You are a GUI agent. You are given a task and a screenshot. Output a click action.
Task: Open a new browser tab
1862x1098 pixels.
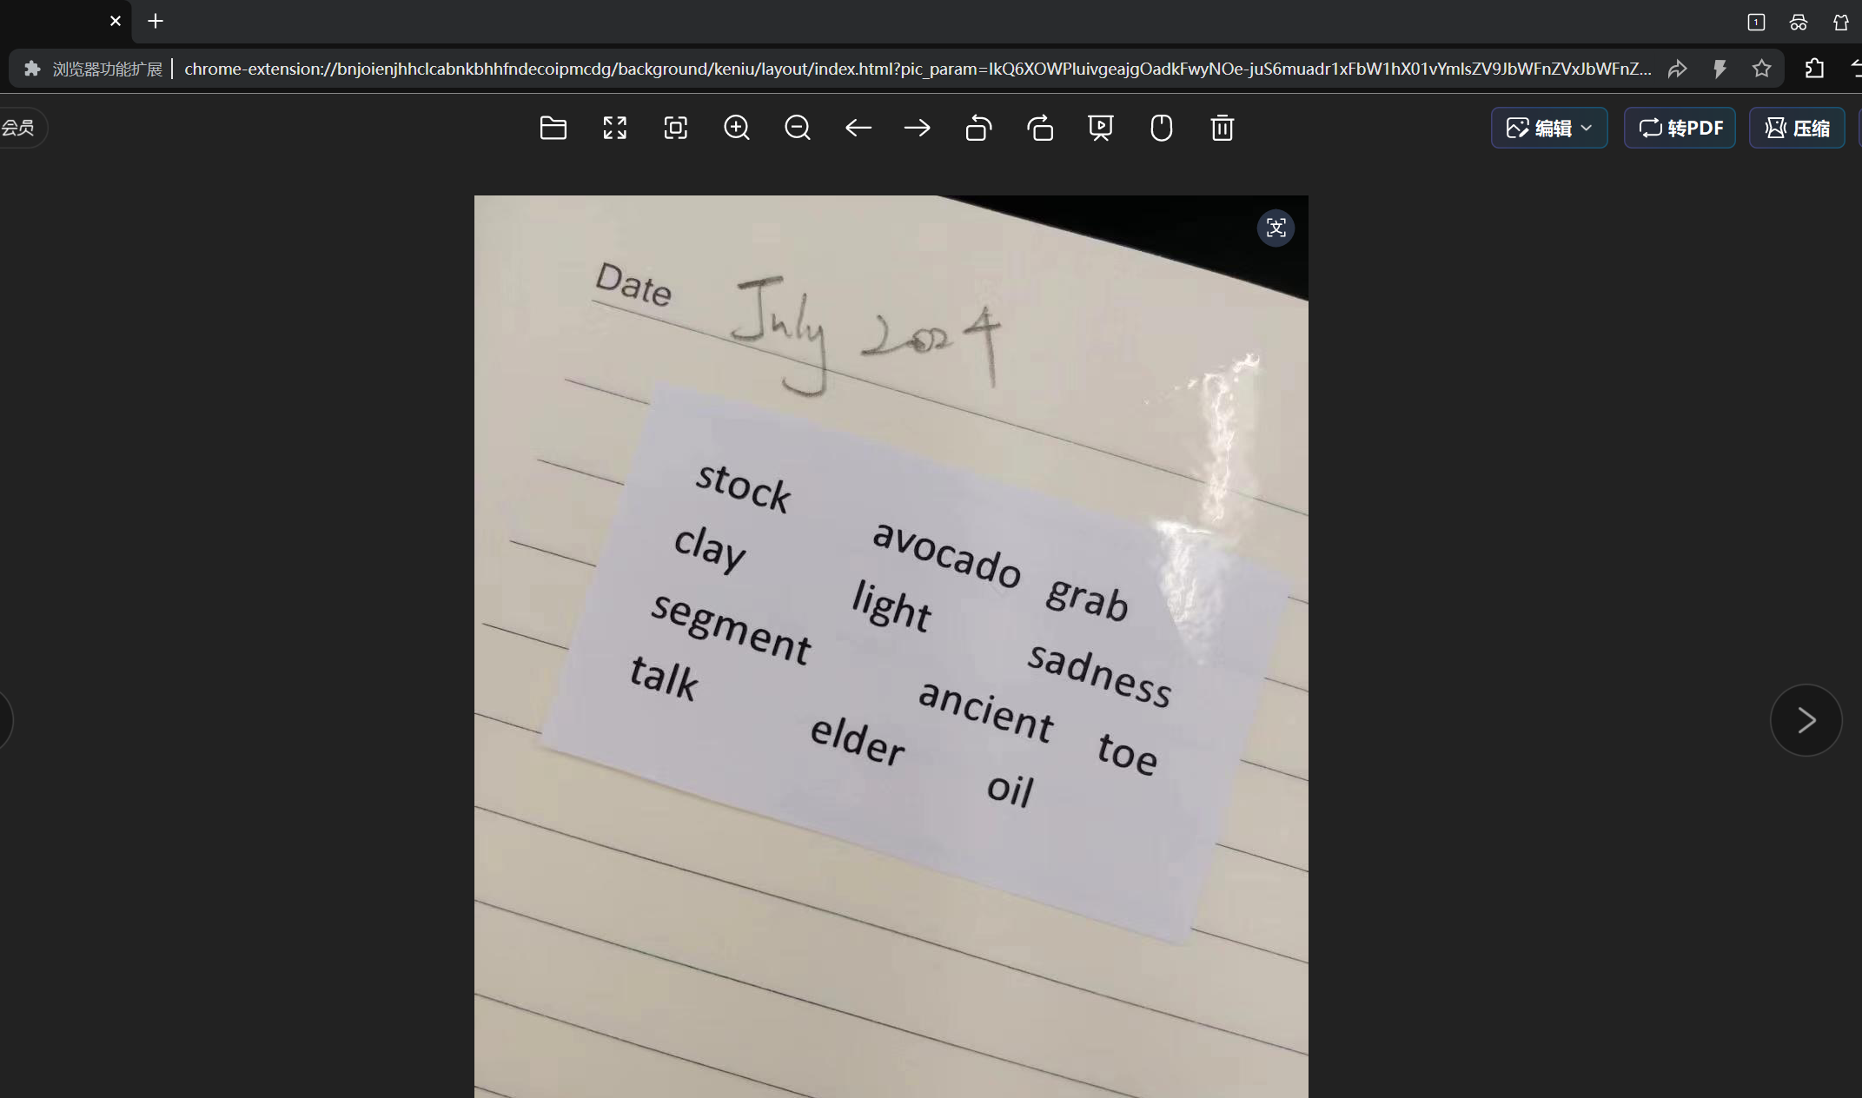click(x=156, y=21)
